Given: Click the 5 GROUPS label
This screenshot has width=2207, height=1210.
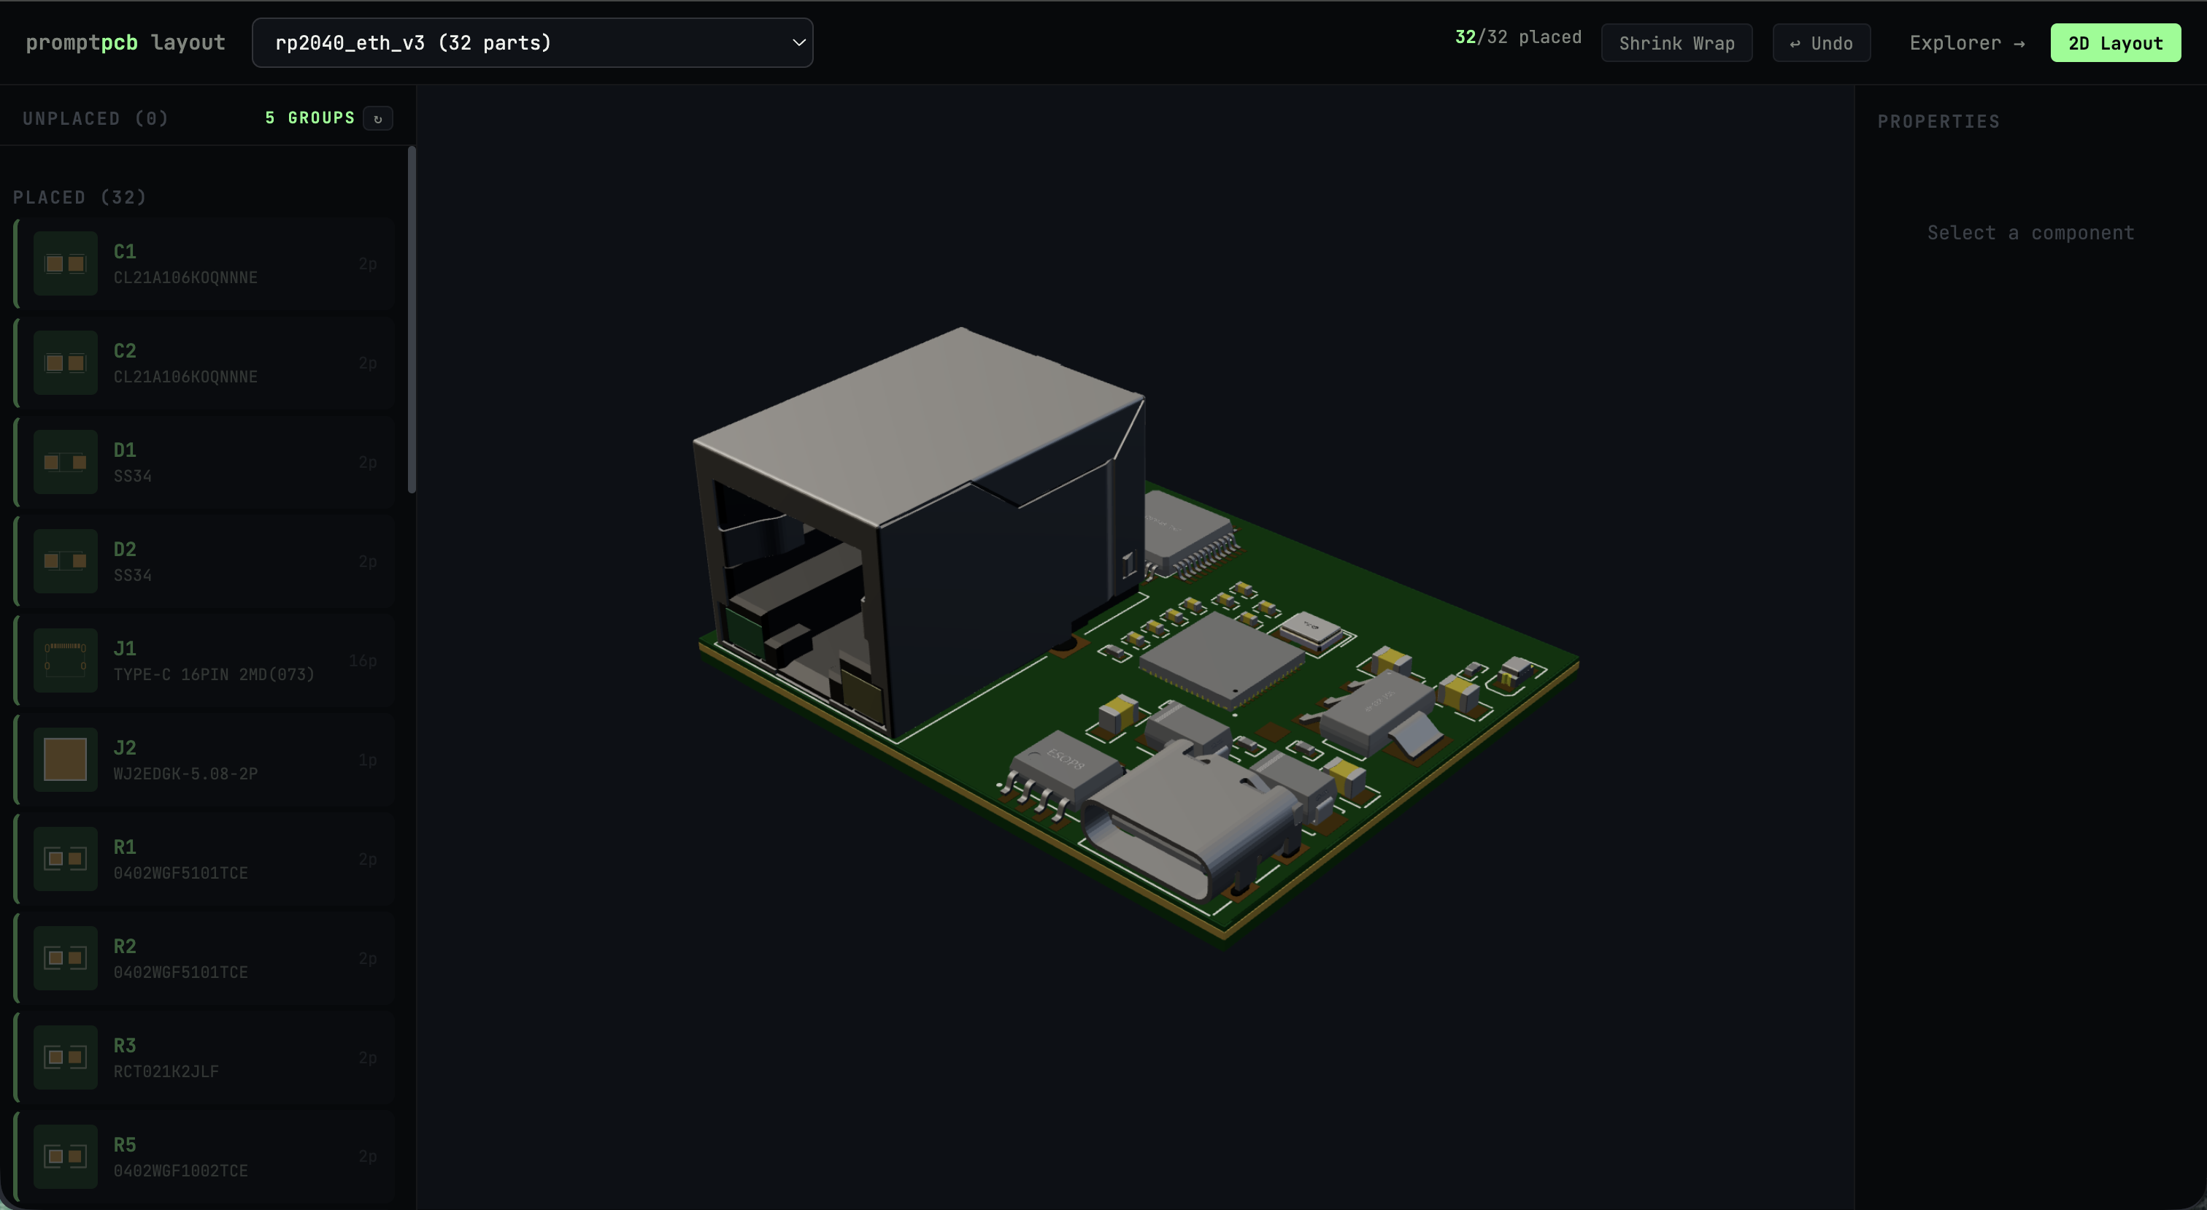Looking at the screenshot, I should (x=310, y=118).
